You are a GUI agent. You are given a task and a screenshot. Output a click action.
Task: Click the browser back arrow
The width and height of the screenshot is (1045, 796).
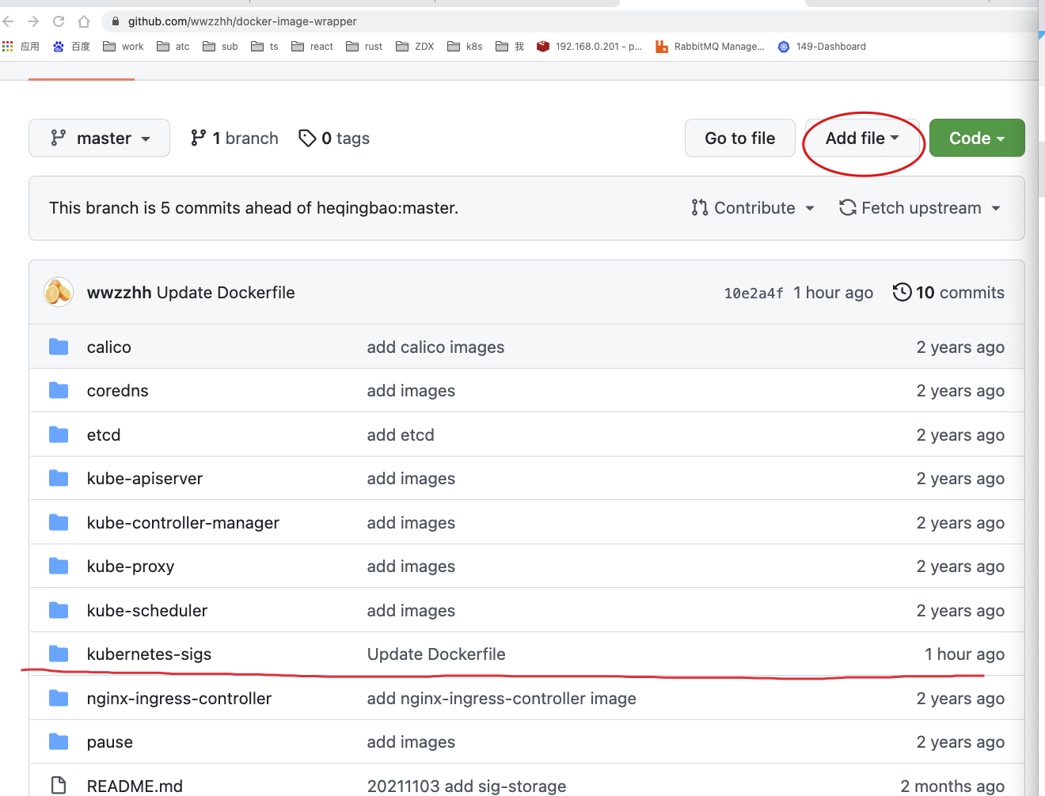pyautogui.click(x=9, y=21)
